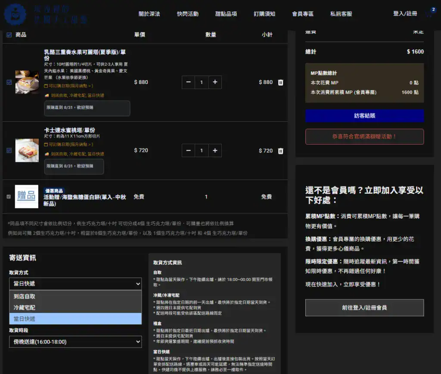The height and width of the screenshot is (374, 441).
Task: Open 乳酪三重奏水果可麗塔 product thumbnail
Action: point(27,82)
